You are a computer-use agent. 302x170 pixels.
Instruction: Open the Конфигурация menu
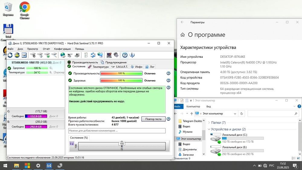click(x=62, y=49)
